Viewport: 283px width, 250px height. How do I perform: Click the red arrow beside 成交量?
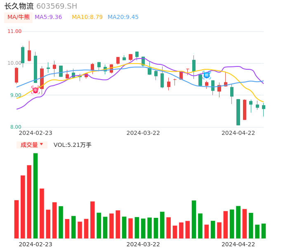[x=41, y=144]
